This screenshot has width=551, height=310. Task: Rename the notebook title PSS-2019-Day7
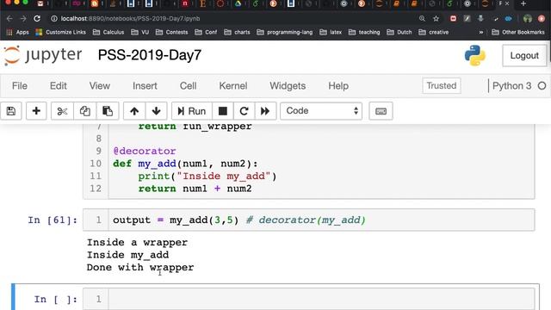click(x=149, y=55)
